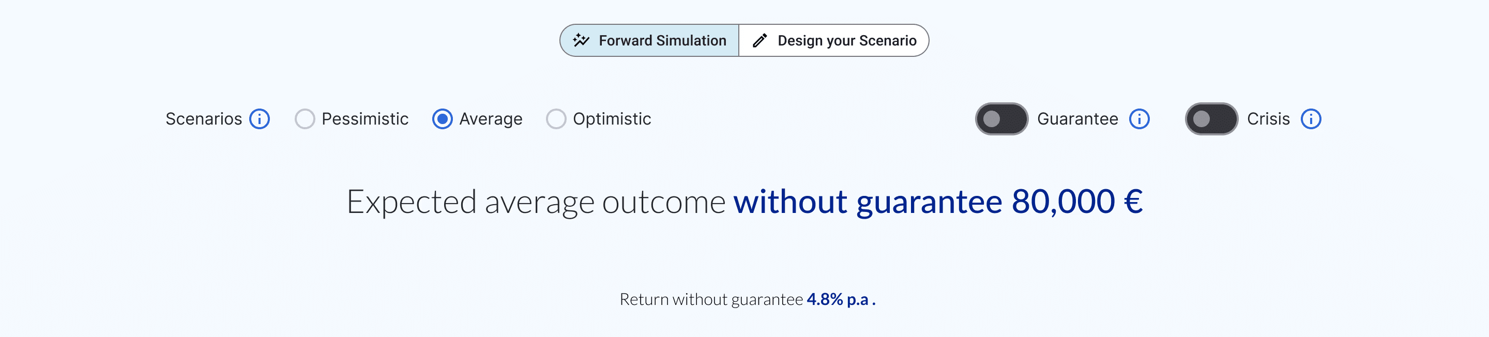Select the Average radio button
This screenshot has width=1489, height=337.
[x=442, y=119]
